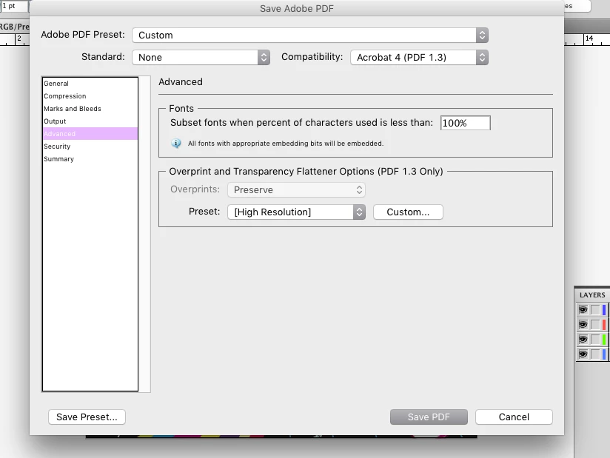The width and height of the screenshot is (610, 458).
Task: Click the info icon in the Fonts section
Action: [x=176, y=144]
